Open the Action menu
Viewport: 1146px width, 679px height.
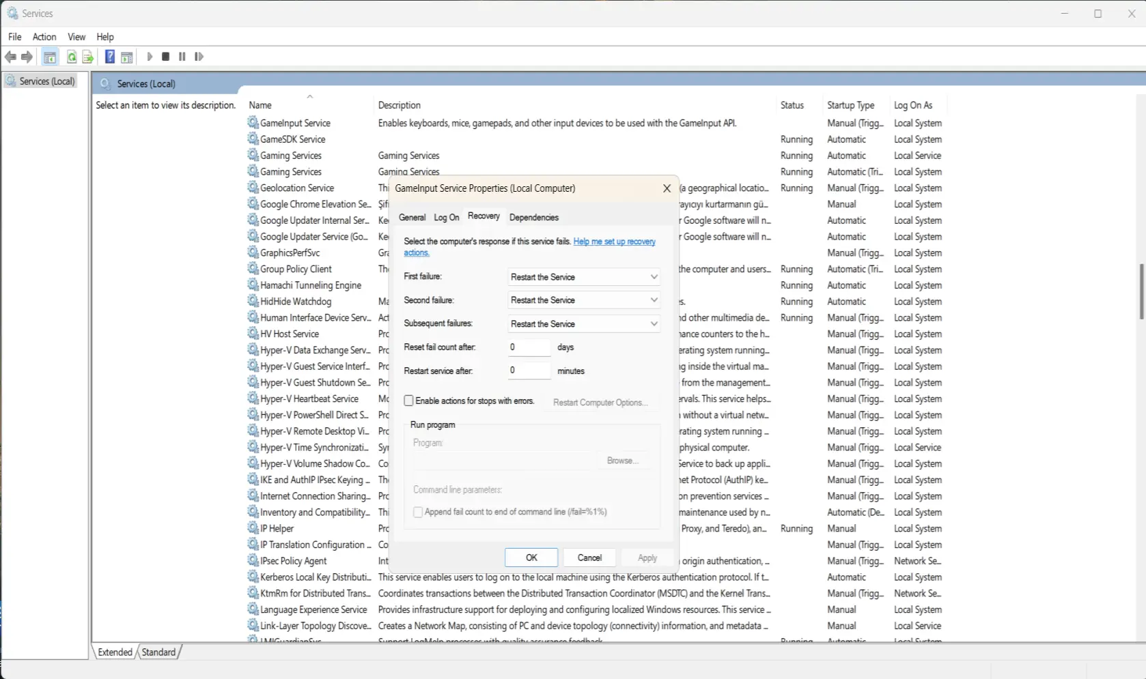(x=44, y=37)
